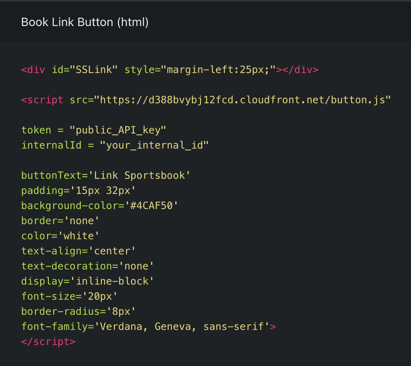
Task: Click the closing </script> tag
Action: [48, 342]
